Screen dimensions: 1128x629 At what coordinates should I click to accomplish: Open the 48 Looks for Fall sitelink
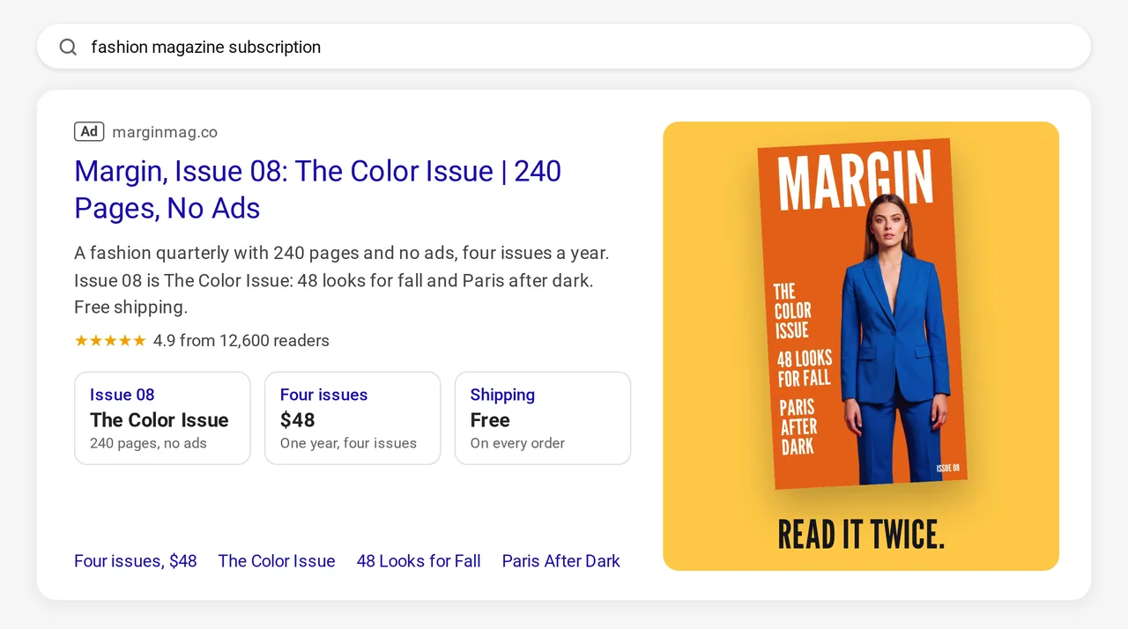tap(419, 561)
